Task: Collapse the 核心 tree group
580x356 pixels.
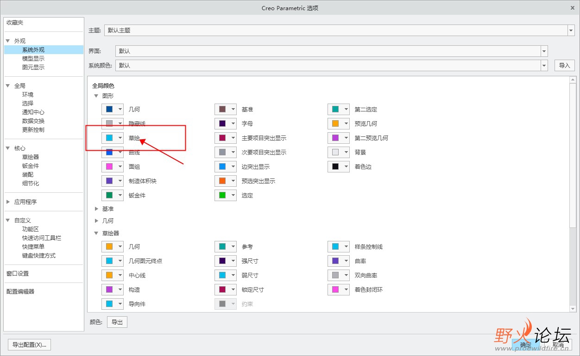Action: click(8, 148)
